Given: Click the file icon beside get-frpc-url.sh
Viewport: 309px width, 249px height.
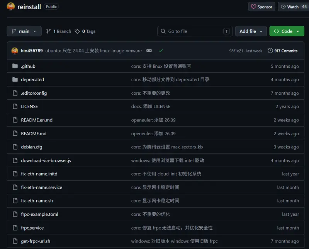Looking at the screenshot, I should tap(15, 241).
